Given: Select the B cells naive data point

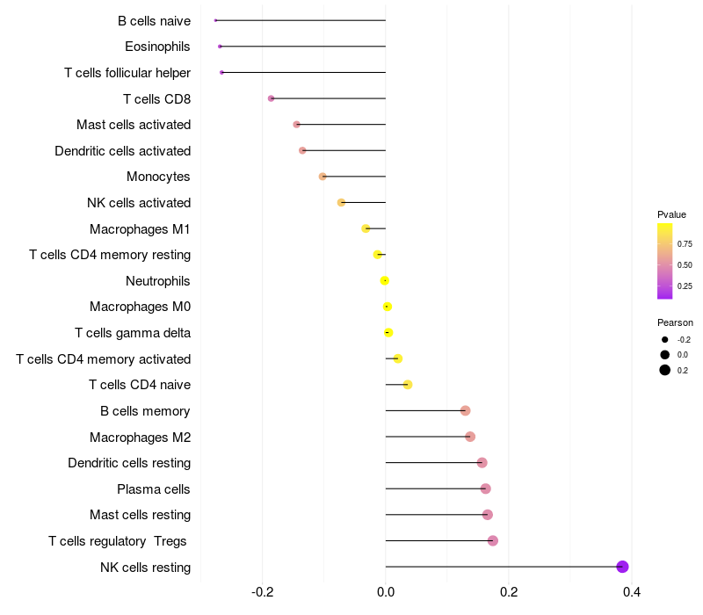Looking at the screenshot, I should tap(215, 20).
